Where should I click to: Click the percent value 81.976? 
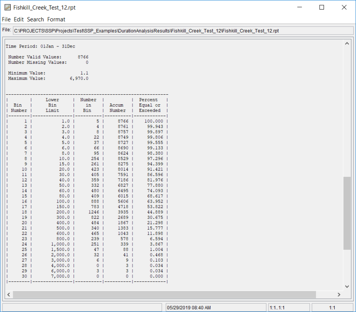tap(155, 180)
